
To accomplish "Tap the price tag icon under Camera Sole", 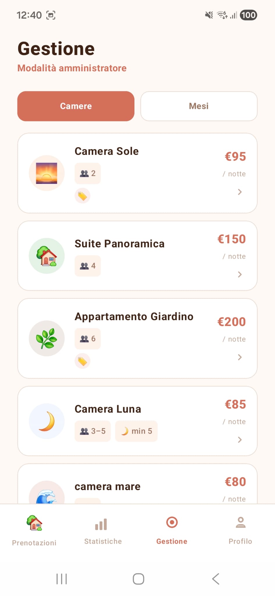I will point(82,196).
